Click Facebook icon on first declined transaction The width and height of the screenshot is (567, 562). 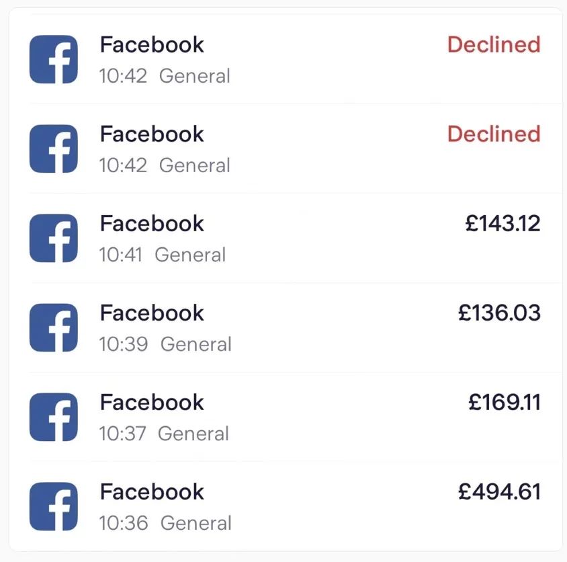pyautogui.click(x=54, y=59)
